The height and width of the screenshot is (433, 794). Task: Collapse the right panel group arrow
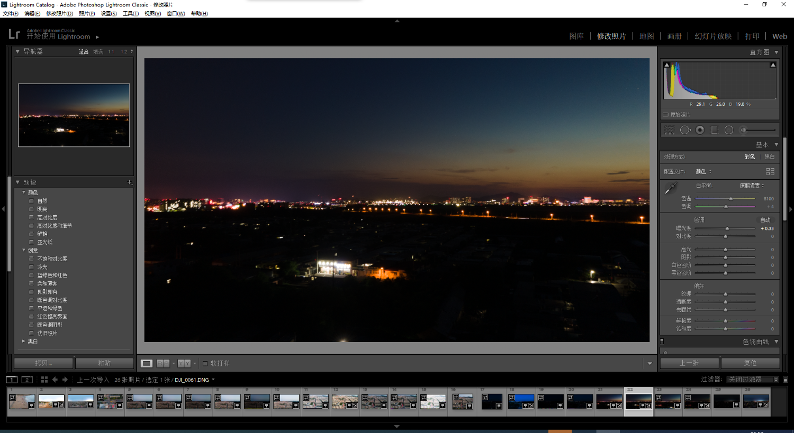pos(791,209)
